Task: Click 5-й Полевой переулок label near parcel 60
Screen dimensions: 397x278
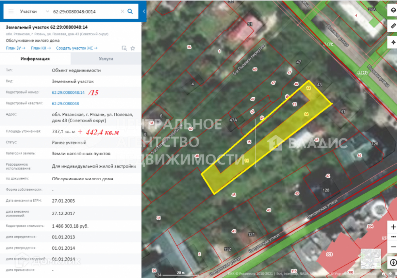Action: [x=249, y=60]
